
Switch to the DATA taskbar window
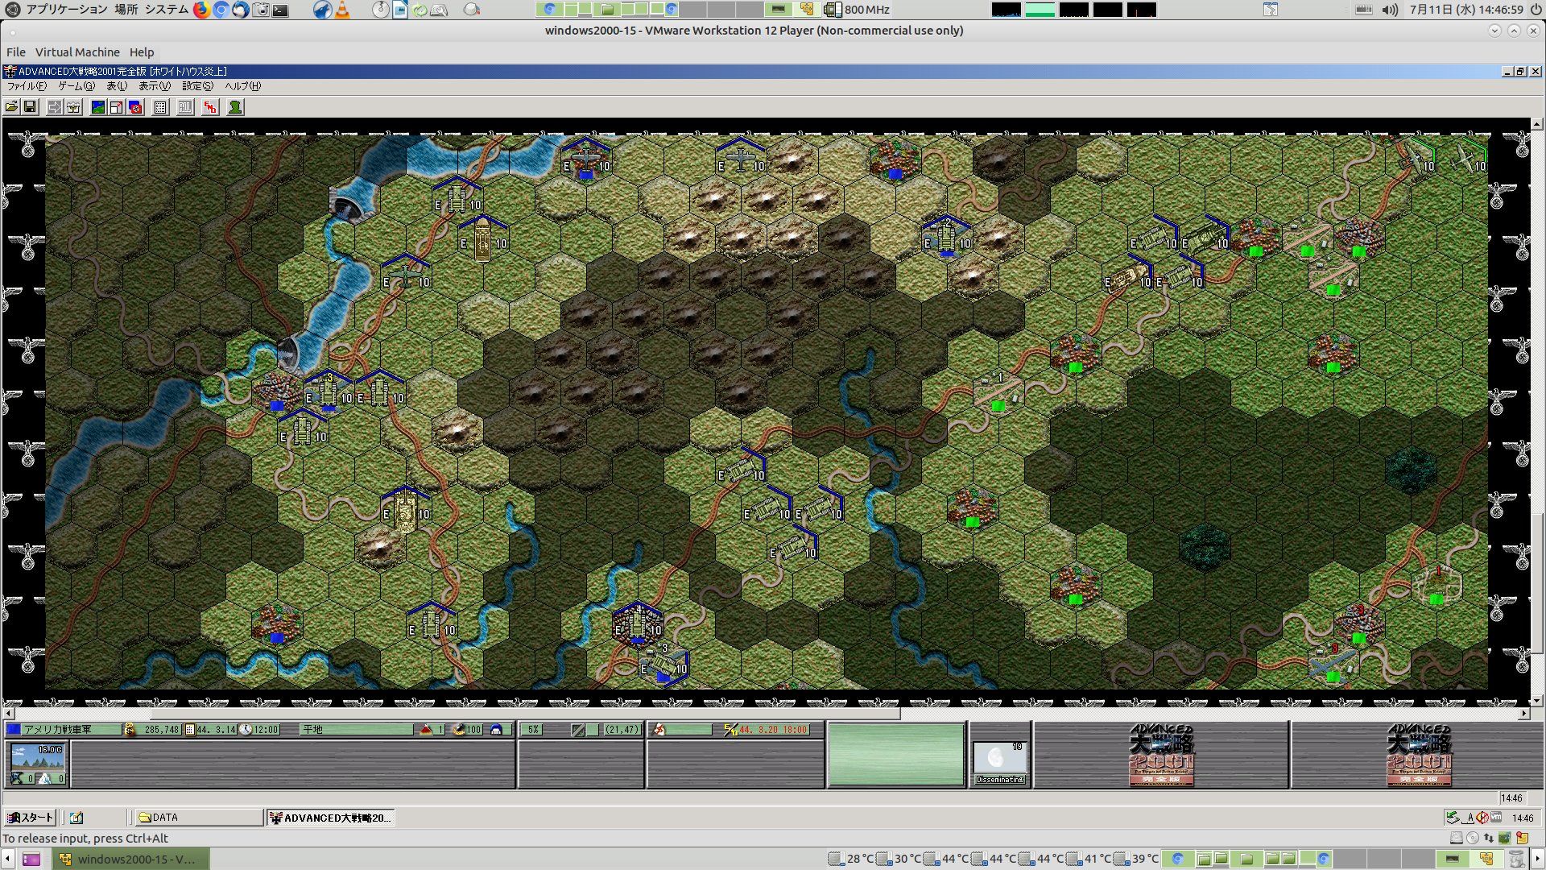tap(198, 818)
